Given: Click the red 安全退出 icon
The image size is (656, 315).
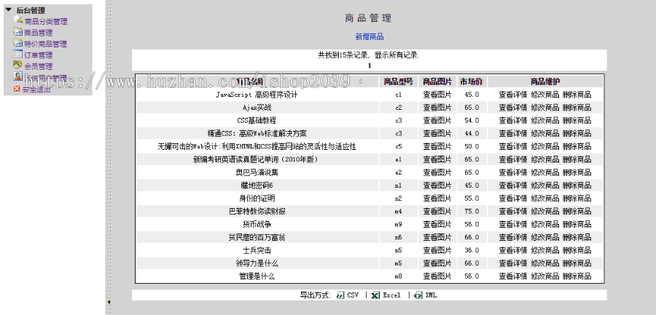Looking at the screenshot, I should [x=17, y=89].
